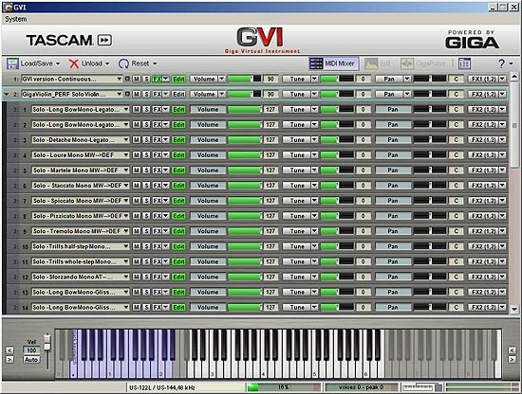Screen dimensions: 522x394
Task: Toggle FX on GVI version Continuous channel
Action: tap(157, 79)
